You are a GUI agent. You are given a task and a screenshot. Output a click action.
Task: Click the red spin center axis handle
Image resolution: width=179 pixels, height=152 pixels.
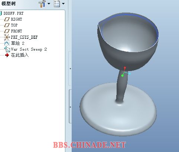(x=125, y=68)
